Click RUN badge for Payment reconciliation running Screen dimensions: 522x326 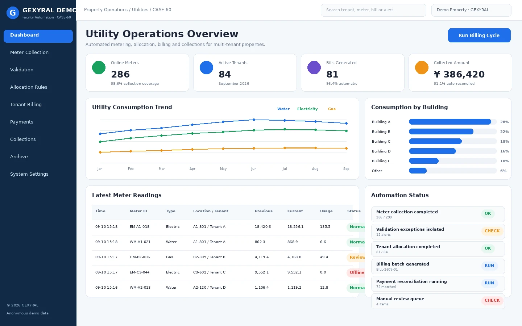pos(489,283)
